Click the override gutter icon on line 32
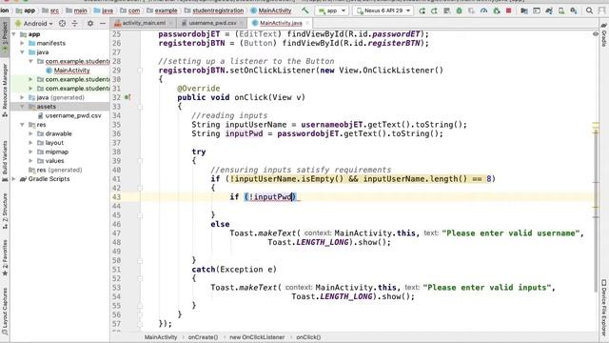Screen dimensions: 609x343 127,97
